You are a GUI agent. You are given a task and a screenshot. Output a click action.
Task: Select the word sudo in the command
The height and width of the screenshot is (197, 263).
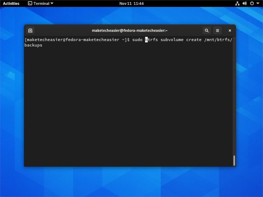(138, 39)
